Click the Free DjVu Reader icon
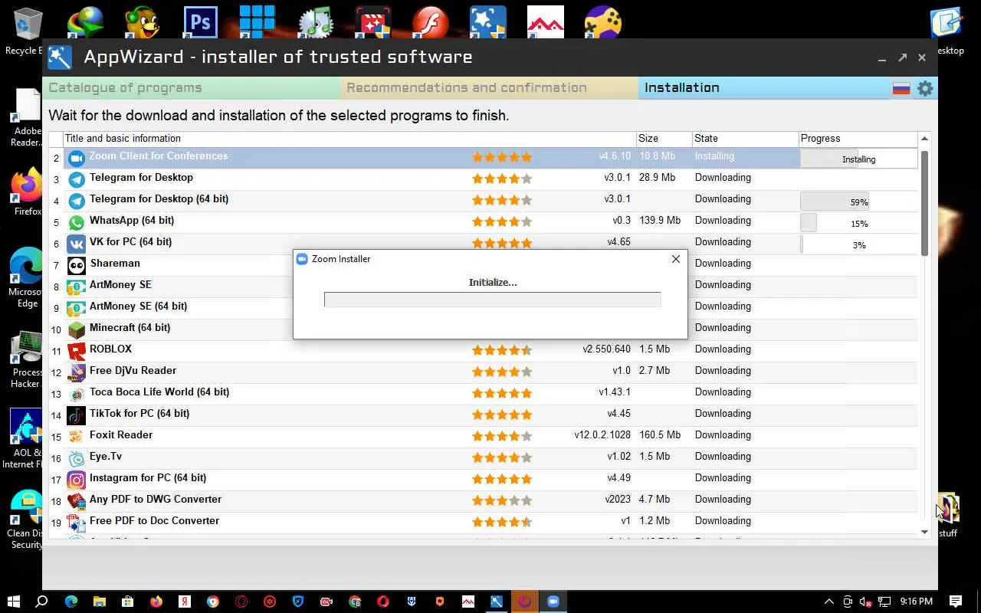 (76, 373)
